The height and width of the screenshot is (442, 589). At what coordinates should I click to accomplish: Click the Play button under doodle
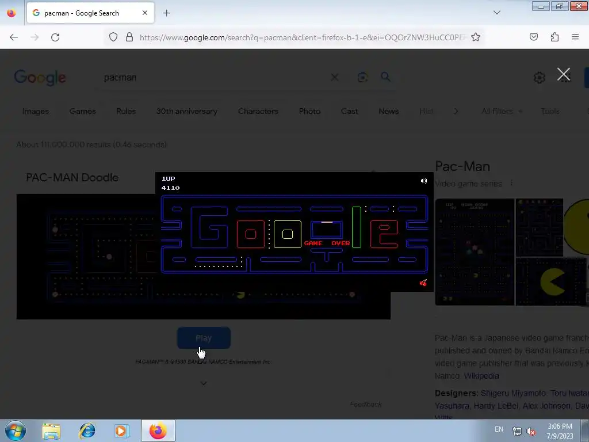204,338
